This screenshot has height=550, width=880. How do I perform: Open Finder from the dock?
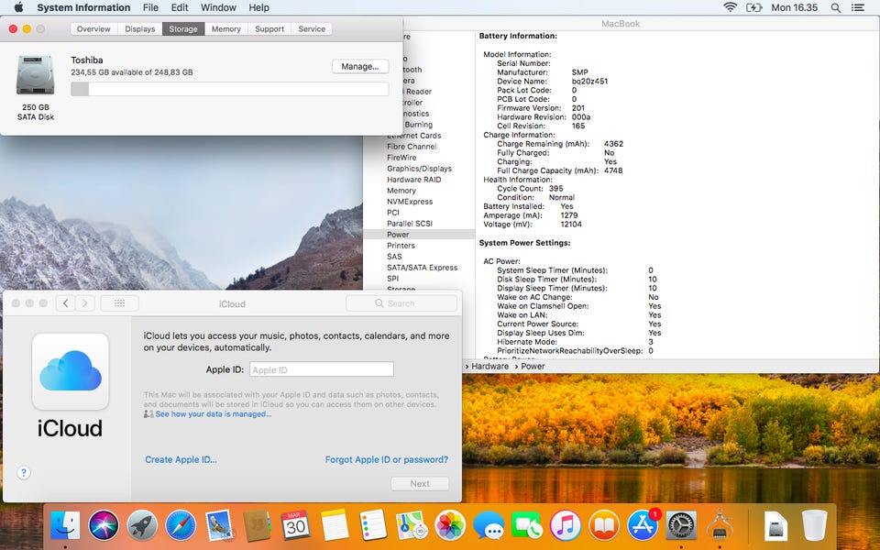pos(65,526)
